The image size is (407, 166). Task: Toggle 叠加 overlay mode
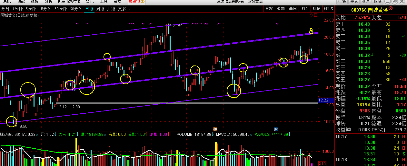pyautogui.click(x=281, y=9)
